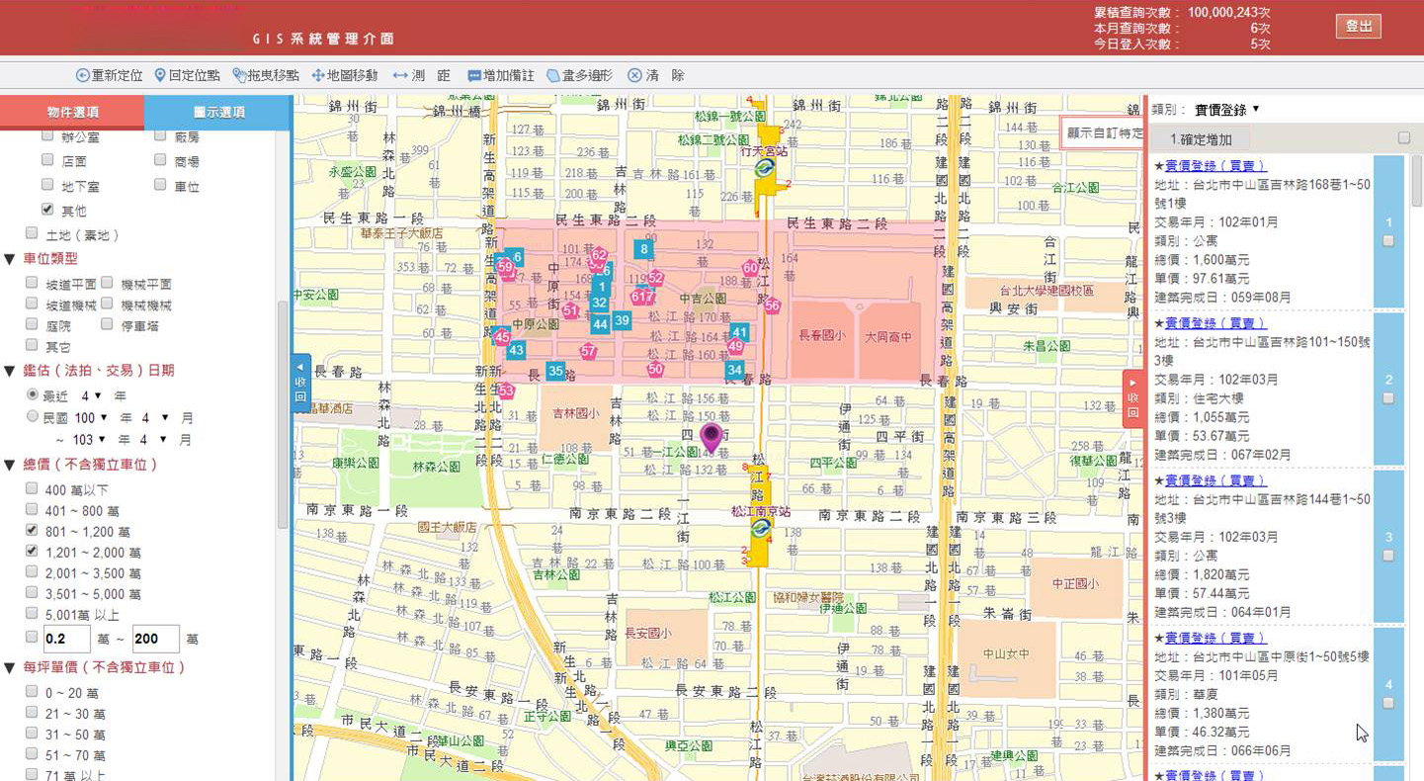Select the 民國 date range radio button
Screen dimensions: 1424x781
coord(33,417)
